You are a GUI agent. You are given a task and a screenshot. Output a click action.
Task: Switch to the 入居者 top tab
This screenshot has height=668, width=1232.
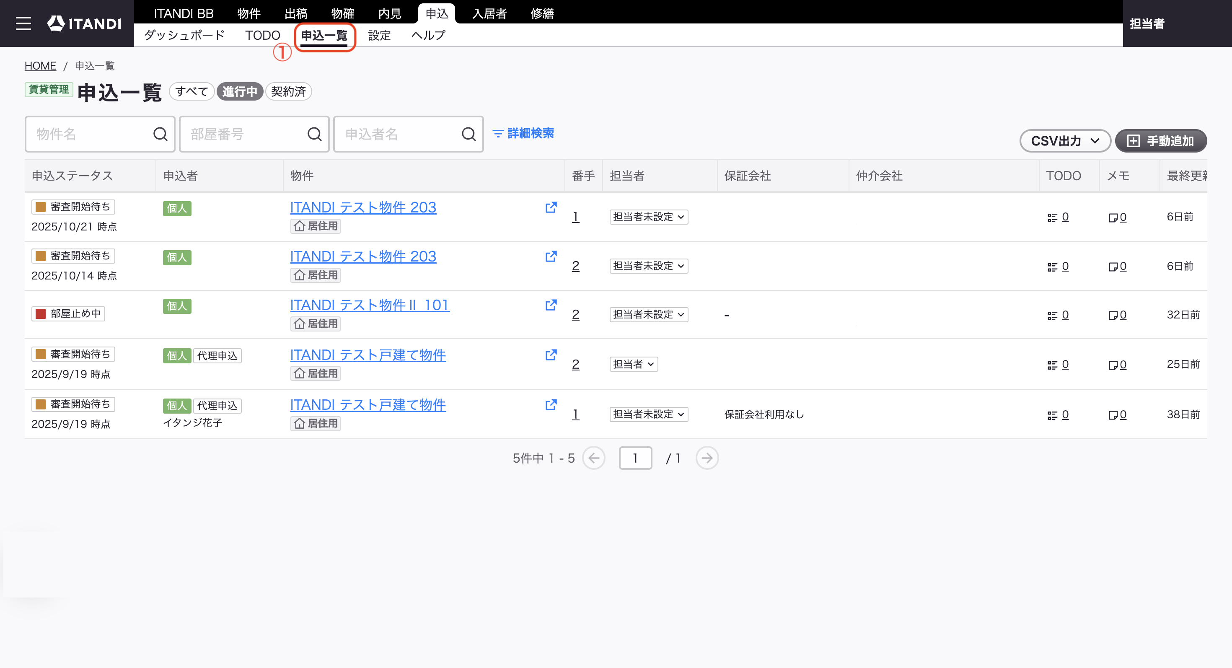pyautogui.click(x=489, y=13)
